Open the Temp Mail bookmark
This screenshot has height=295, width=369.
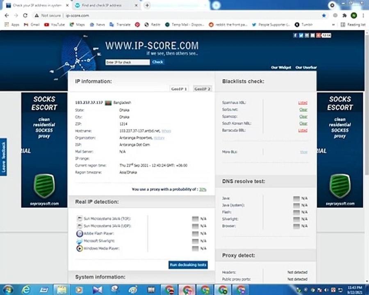click(x=184, y=25)
